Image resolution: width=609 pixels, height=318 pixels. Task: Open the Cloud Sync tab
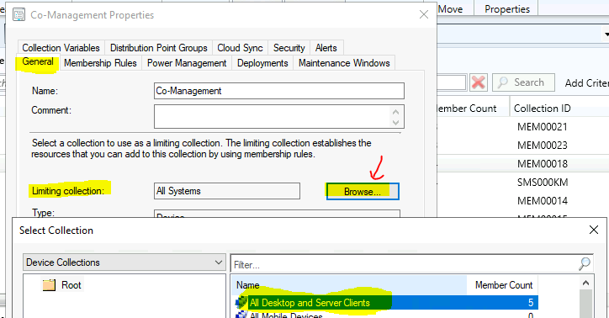coord(240,48)
